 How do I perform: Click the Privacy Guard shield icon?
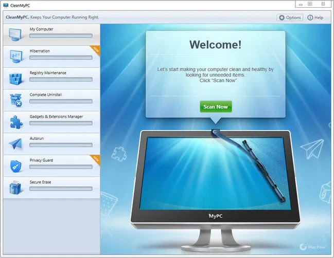16,166
